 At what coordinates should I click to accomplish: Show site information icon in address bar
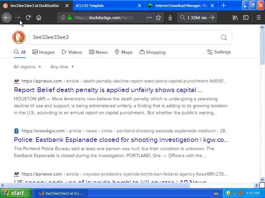[63, 17]
